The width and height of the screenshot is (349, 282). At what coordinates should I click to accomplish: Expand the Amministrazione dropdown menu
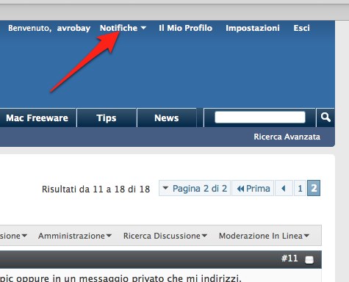pyautogui.click(x=75, y=236)
